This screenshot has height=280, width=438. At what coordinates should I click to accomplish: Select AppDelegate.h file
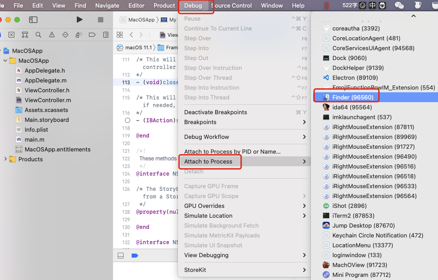44,70
